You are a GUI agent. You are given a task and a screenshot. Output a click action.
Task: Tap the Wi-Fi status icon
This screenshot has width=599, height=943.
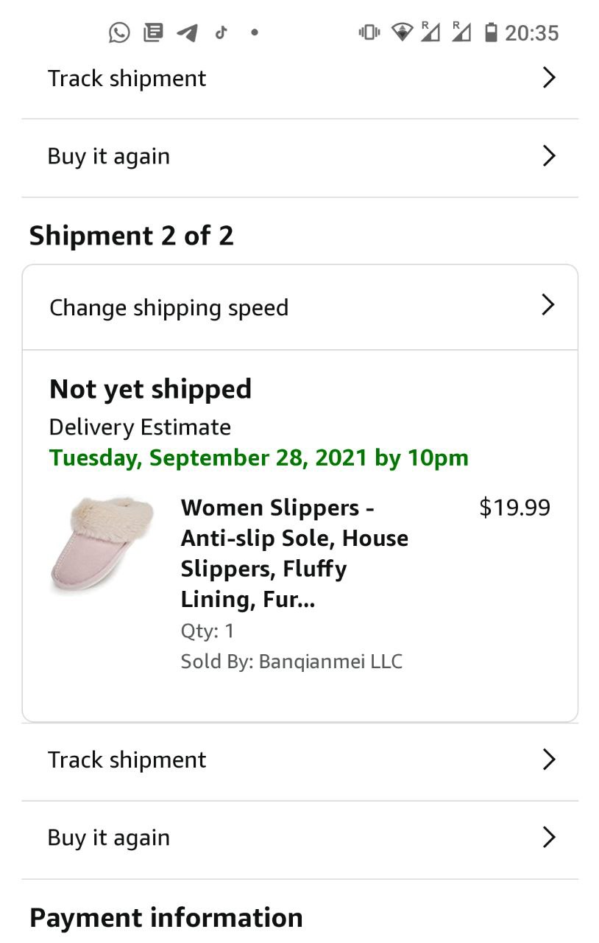tap(403, 32)
